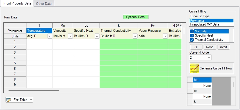Click the Vapor Pressure parameter header cell
This screenshot has width=240, height=110.
(153, 31)
